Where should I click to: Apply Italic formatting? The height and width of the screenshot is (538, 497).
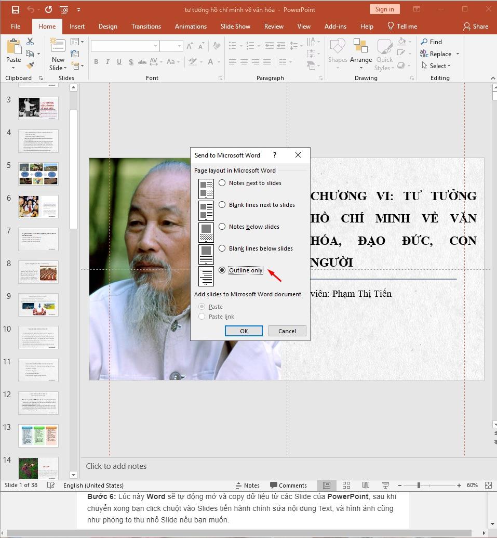coord(108,62)
